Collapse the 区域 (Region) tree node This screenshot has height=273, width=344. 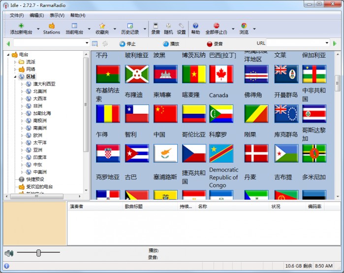[15, 77]
